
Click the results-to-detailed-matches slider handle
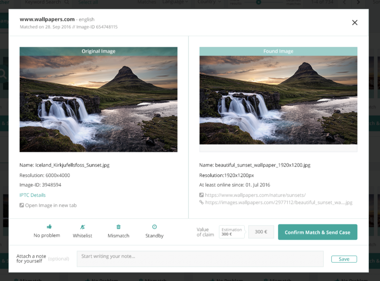point(259,2)
